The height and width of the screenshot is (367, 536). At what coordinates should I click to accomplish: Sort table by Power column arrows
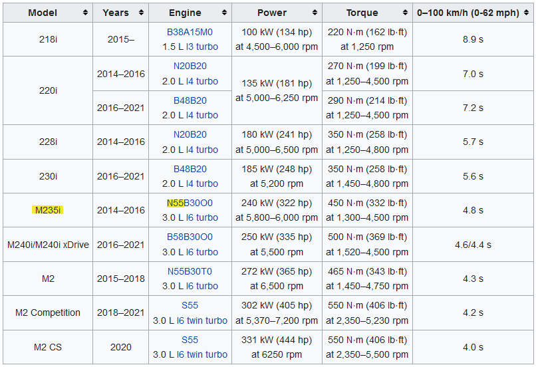point(315,13)
